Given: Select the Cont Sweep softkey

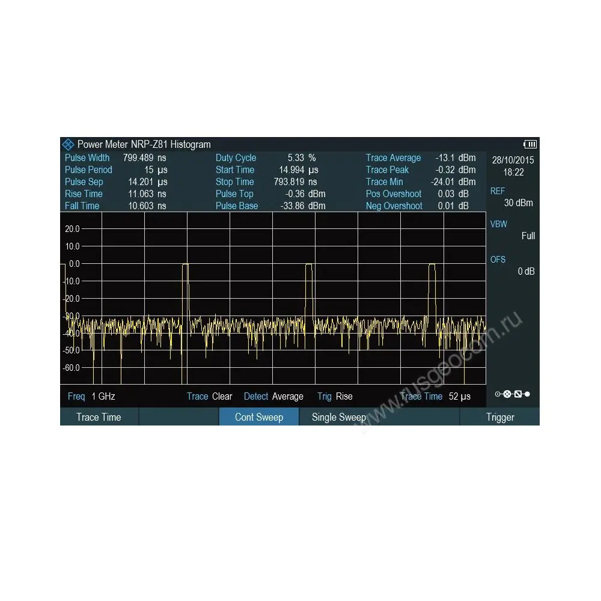Looking at the screenshot, I should click(x=258, y=417).
